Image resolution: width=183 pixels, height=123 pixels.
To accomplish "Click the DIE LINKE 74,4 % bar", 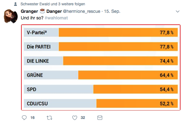I will tap(120, 61).
